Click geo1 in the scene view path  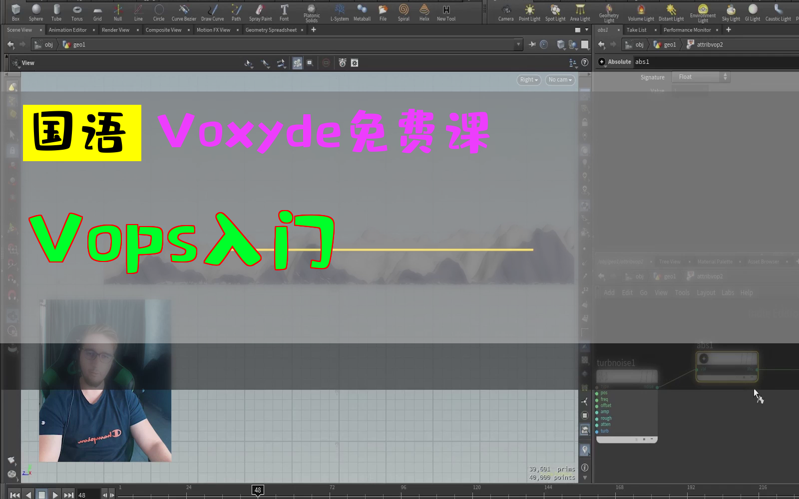point(74,44)
